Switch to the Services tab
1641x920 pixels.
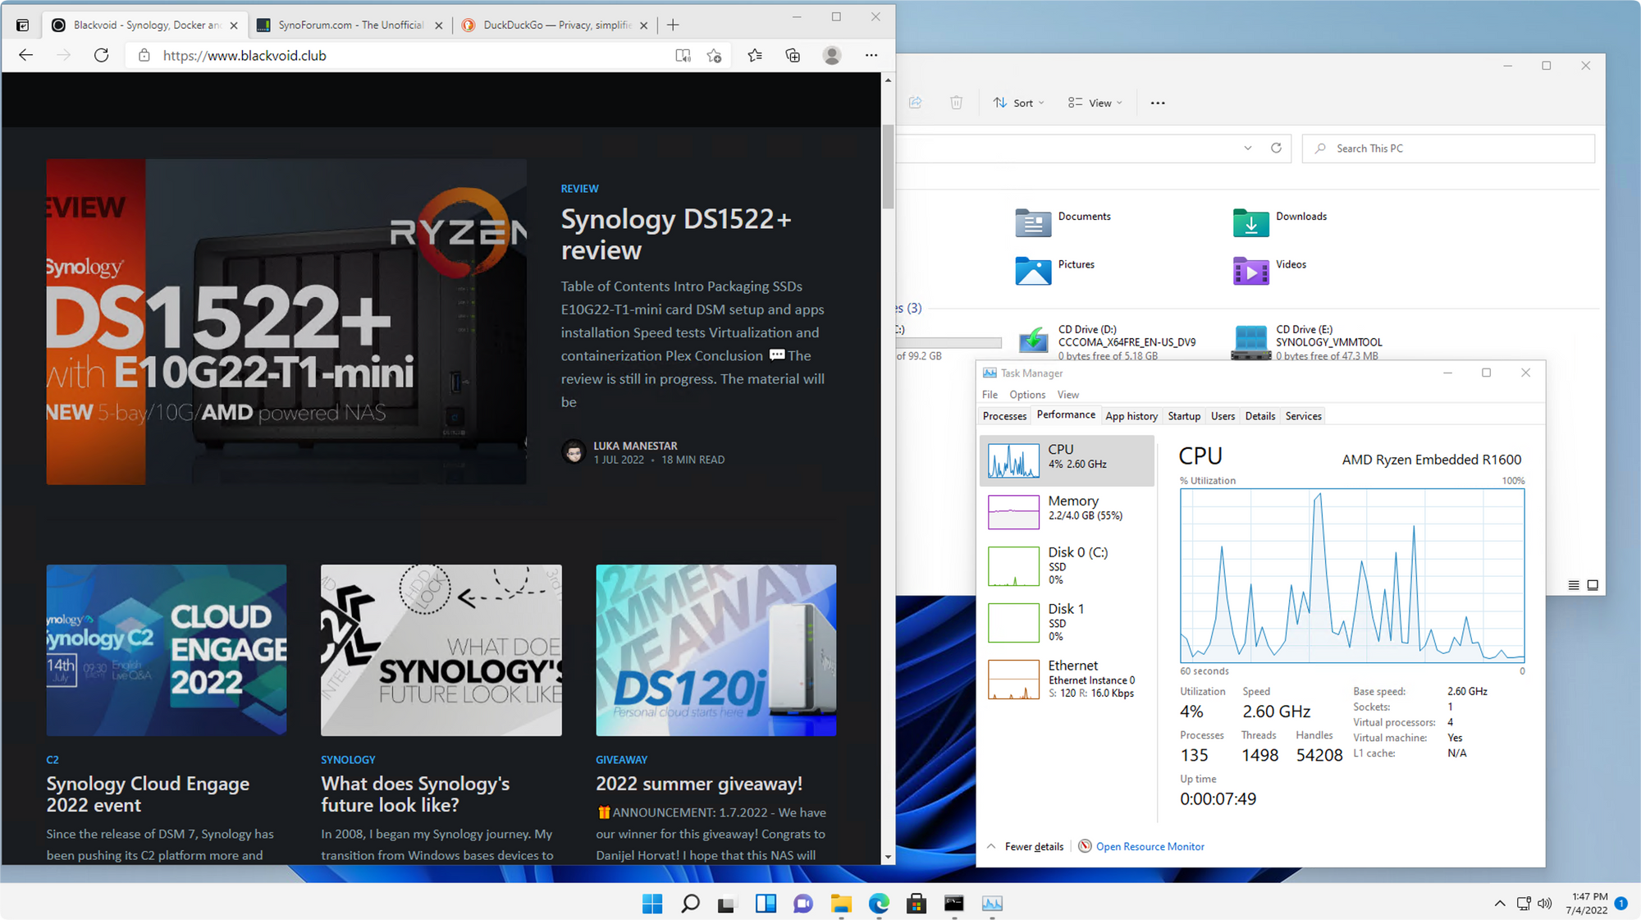(x=1304, y=416)
